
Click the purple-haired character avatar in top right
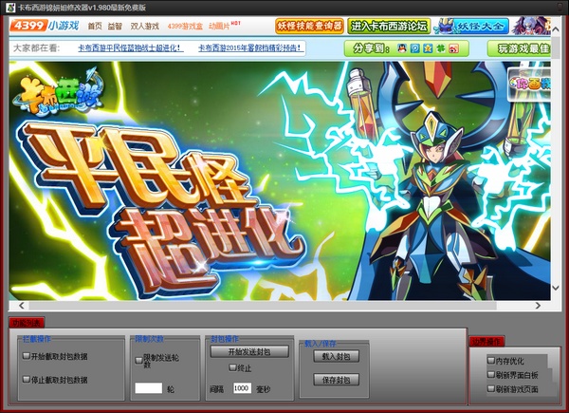pyautogui.click(x=530, y=26)
